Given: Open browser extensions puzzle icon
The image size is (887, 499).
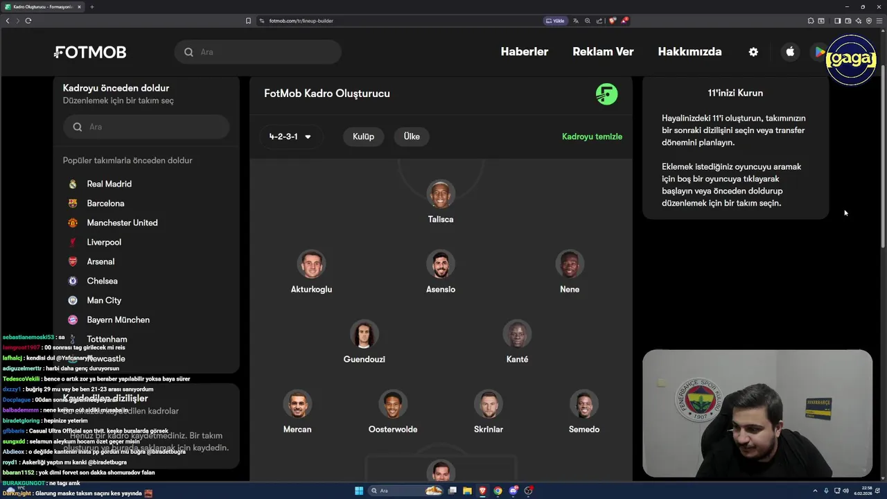Looking at the screenshot, I should click(x=811, y=21).
